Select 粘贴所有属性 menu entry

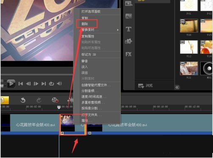point(91,42)
